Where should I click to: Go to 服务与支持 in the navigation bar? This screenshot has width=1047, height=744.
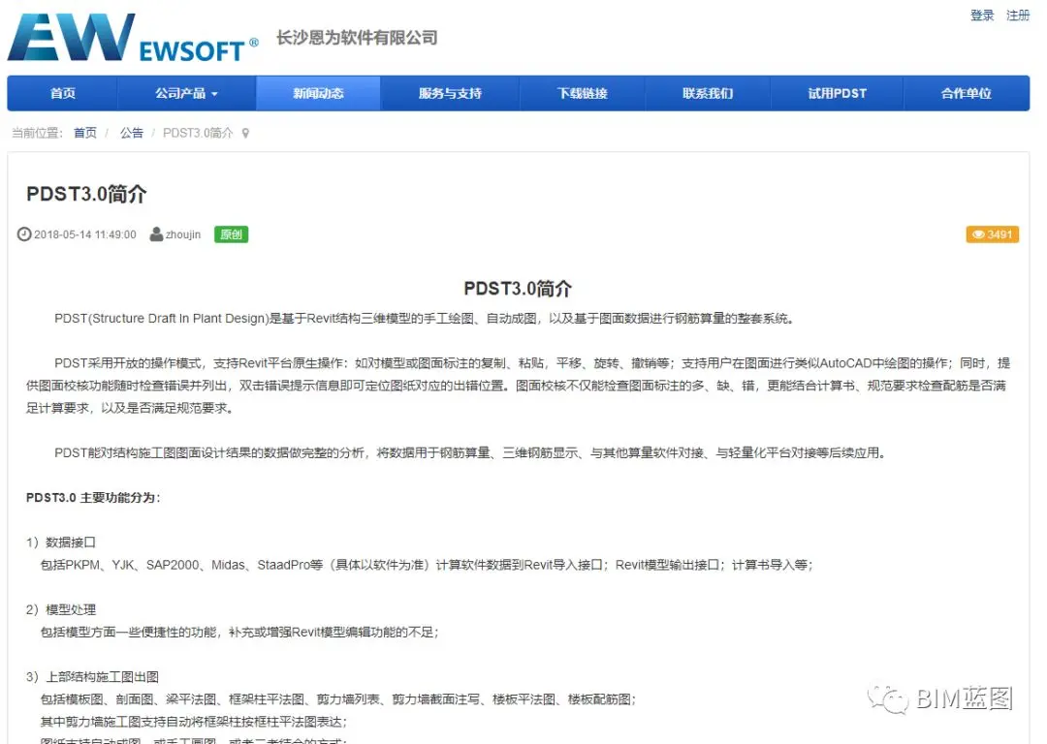[450, 93]
